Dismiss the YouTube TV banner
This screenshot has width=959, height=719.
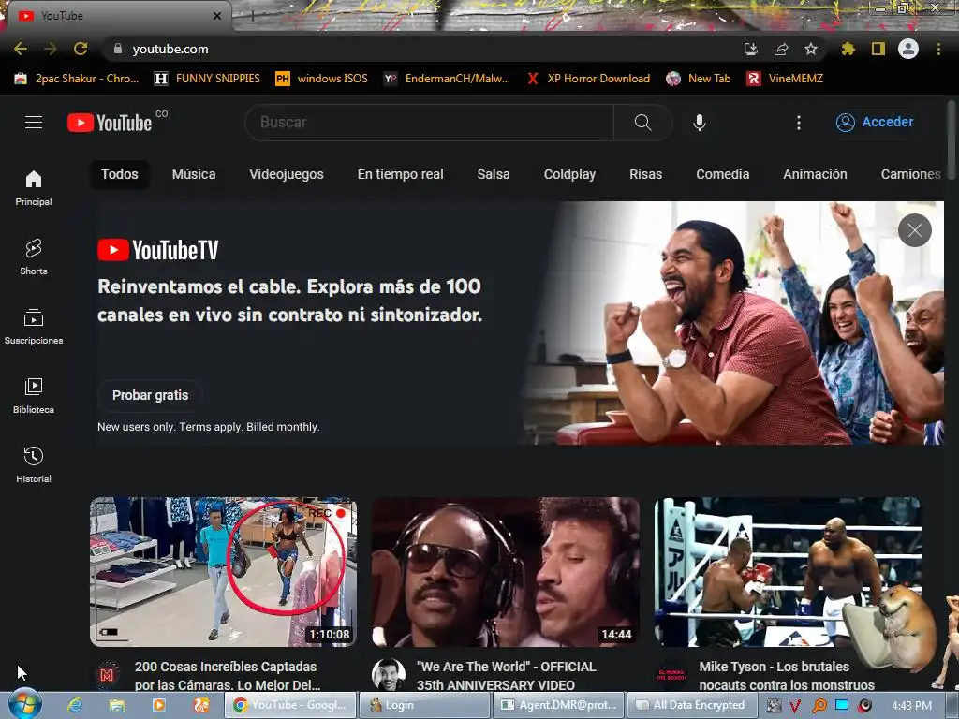[914, 230]
